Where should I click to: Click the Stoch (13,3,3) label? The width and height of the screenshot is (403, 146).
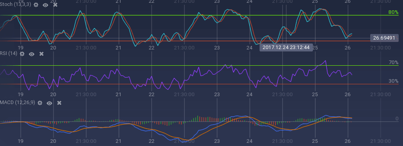[15, 5]
